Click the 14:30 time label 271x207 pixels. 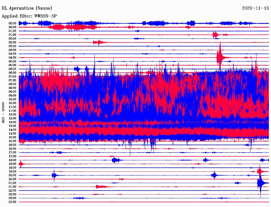click(x=12, y=133)
